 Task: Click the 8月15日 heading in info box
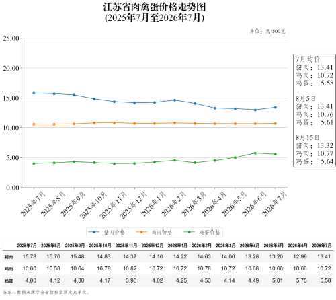point(307,137)
